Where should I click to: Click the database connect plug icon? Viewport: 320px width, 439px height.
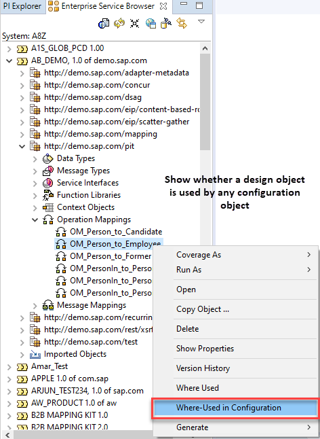[x=166, y=23]
